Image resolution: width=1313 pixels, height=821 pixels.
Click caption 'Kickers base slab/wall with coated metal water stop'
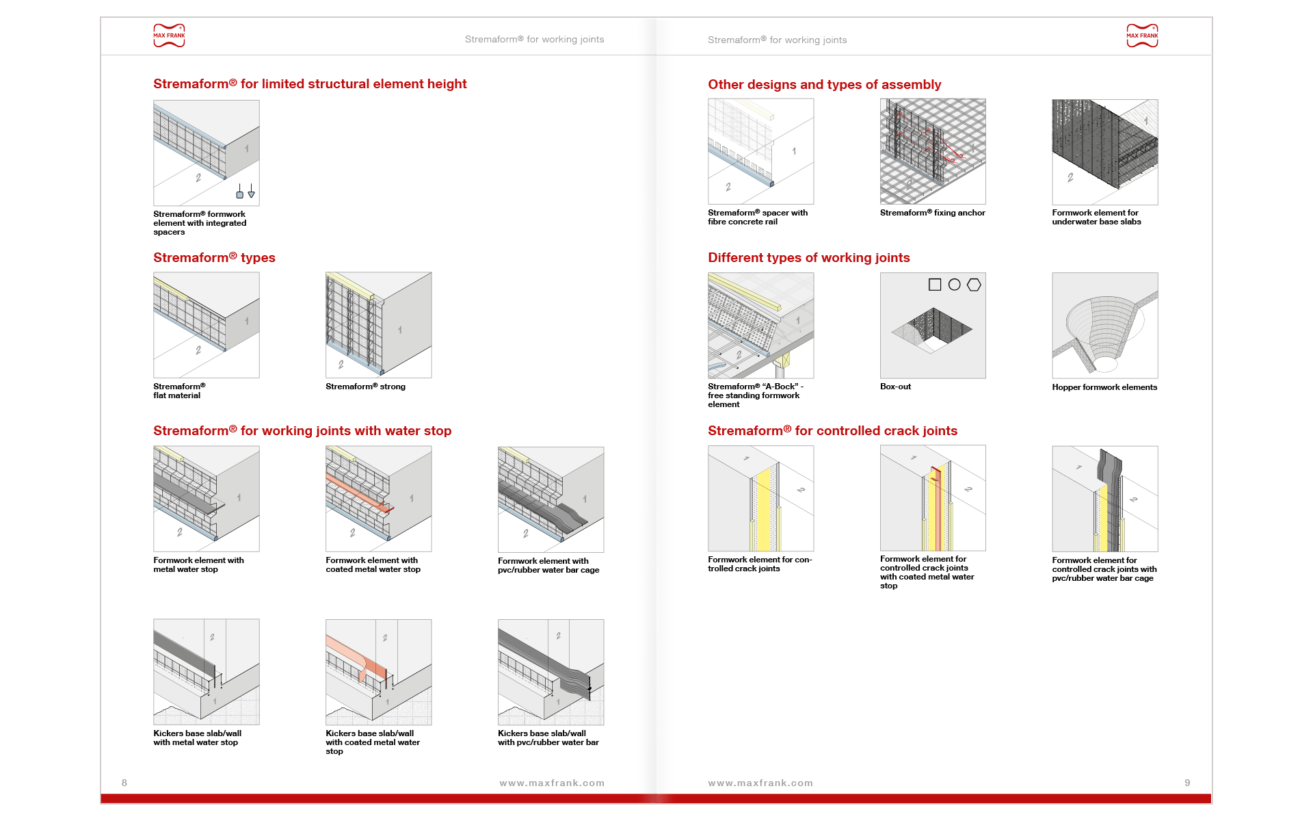373,742
